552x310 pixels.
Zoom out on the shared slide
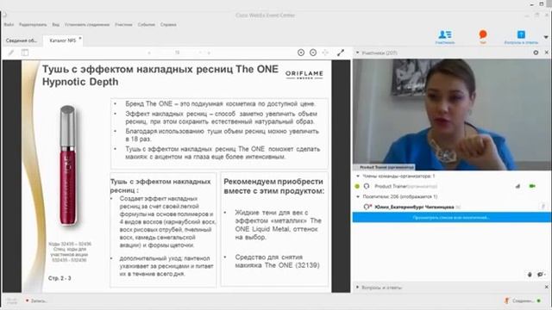pos(313,53)
